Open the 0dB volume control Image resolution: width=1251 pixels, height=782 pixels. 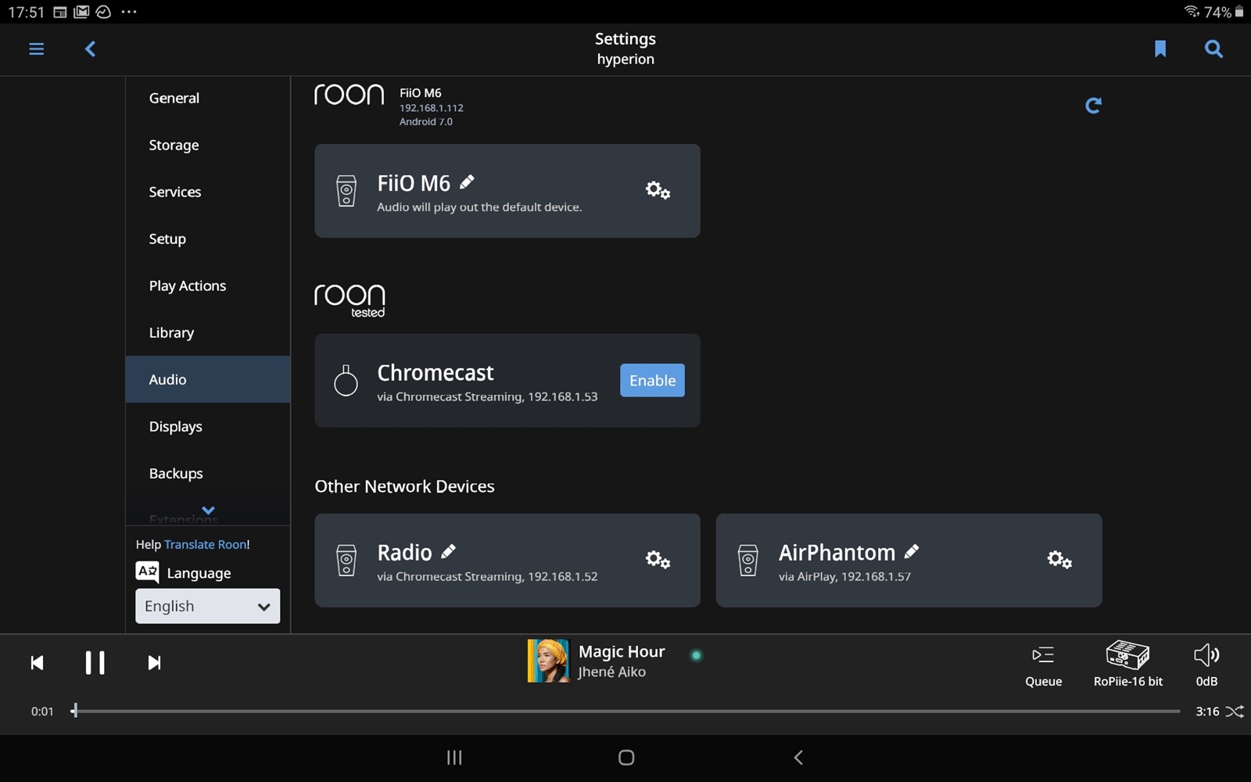point(1206,665)
